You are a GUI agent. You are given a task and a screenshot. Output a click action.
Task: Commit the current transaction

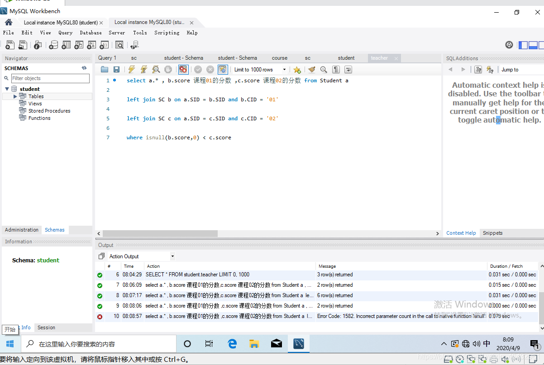point(198,70)
